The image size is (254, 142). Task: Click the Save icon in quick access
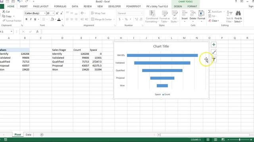pyautogui.click(x=2, y=2)
